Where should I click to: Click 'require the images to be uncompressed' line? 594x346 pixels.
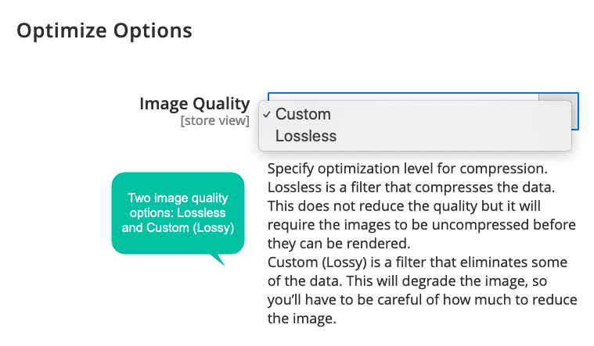pos(422,225)
